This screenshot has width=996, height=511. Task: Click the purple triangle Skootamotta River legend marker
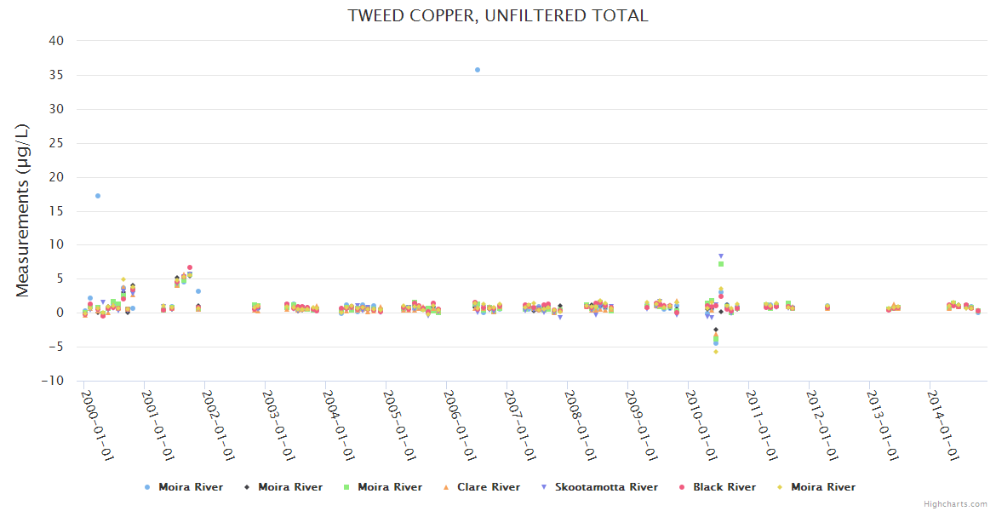(x=544, y=487)
